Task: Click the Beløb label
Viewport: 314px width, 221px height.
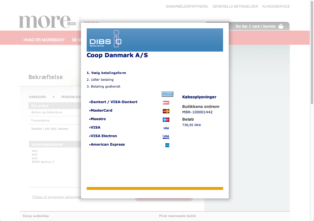Action: (188, 119)
